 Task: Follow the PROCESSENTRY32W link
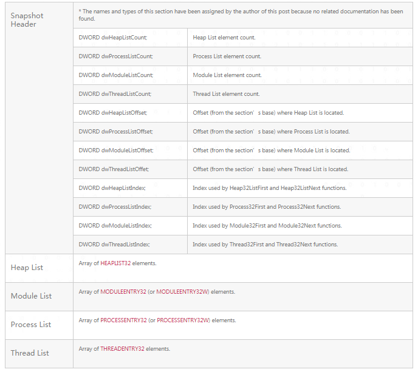click(x=183, y=320)
